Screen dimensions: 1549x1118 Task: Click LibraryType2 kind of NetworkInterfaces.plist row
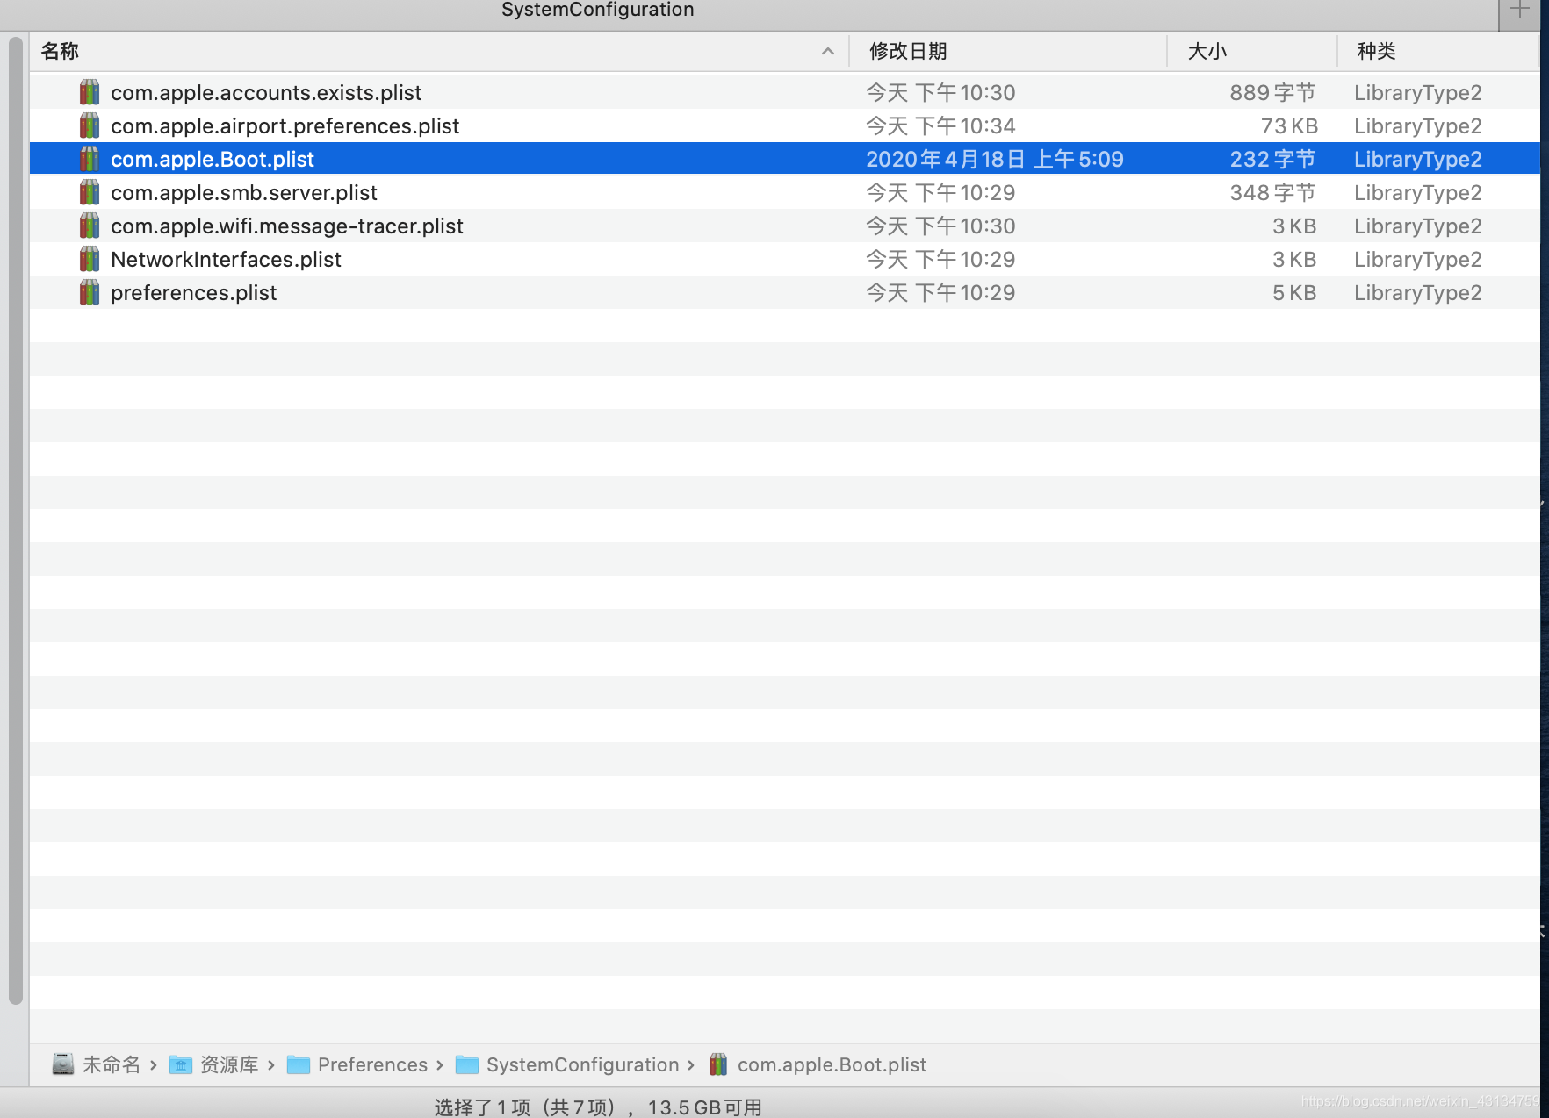[x=1417, y=259]
